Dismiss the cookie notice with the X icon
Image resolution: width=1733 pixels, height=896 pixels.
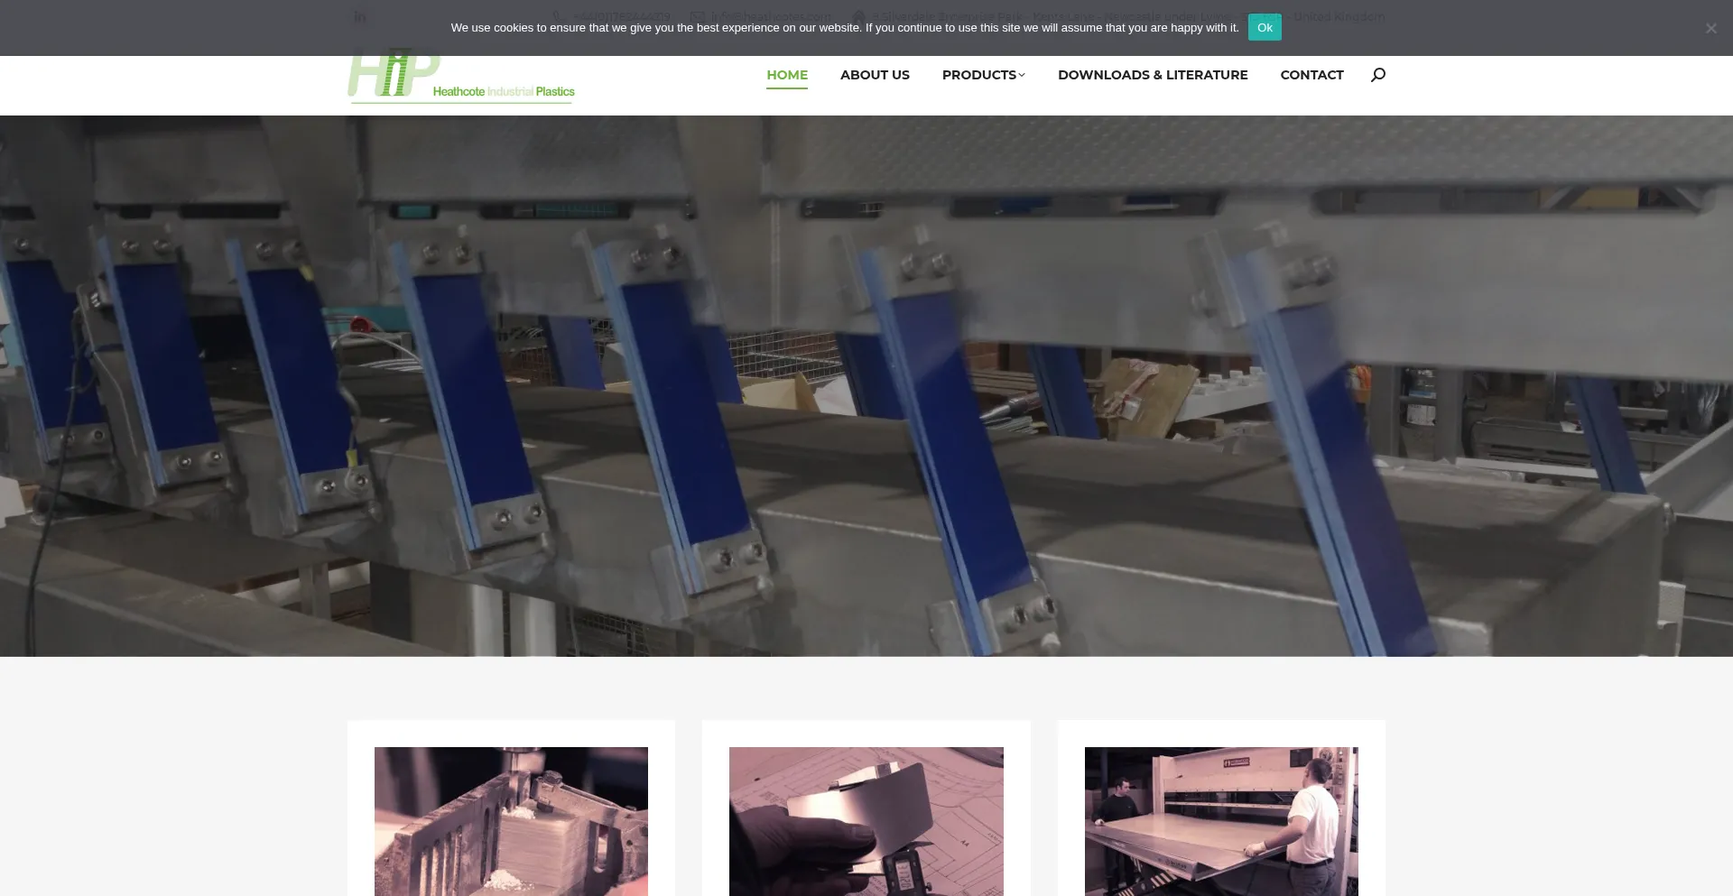(1710, 28)
